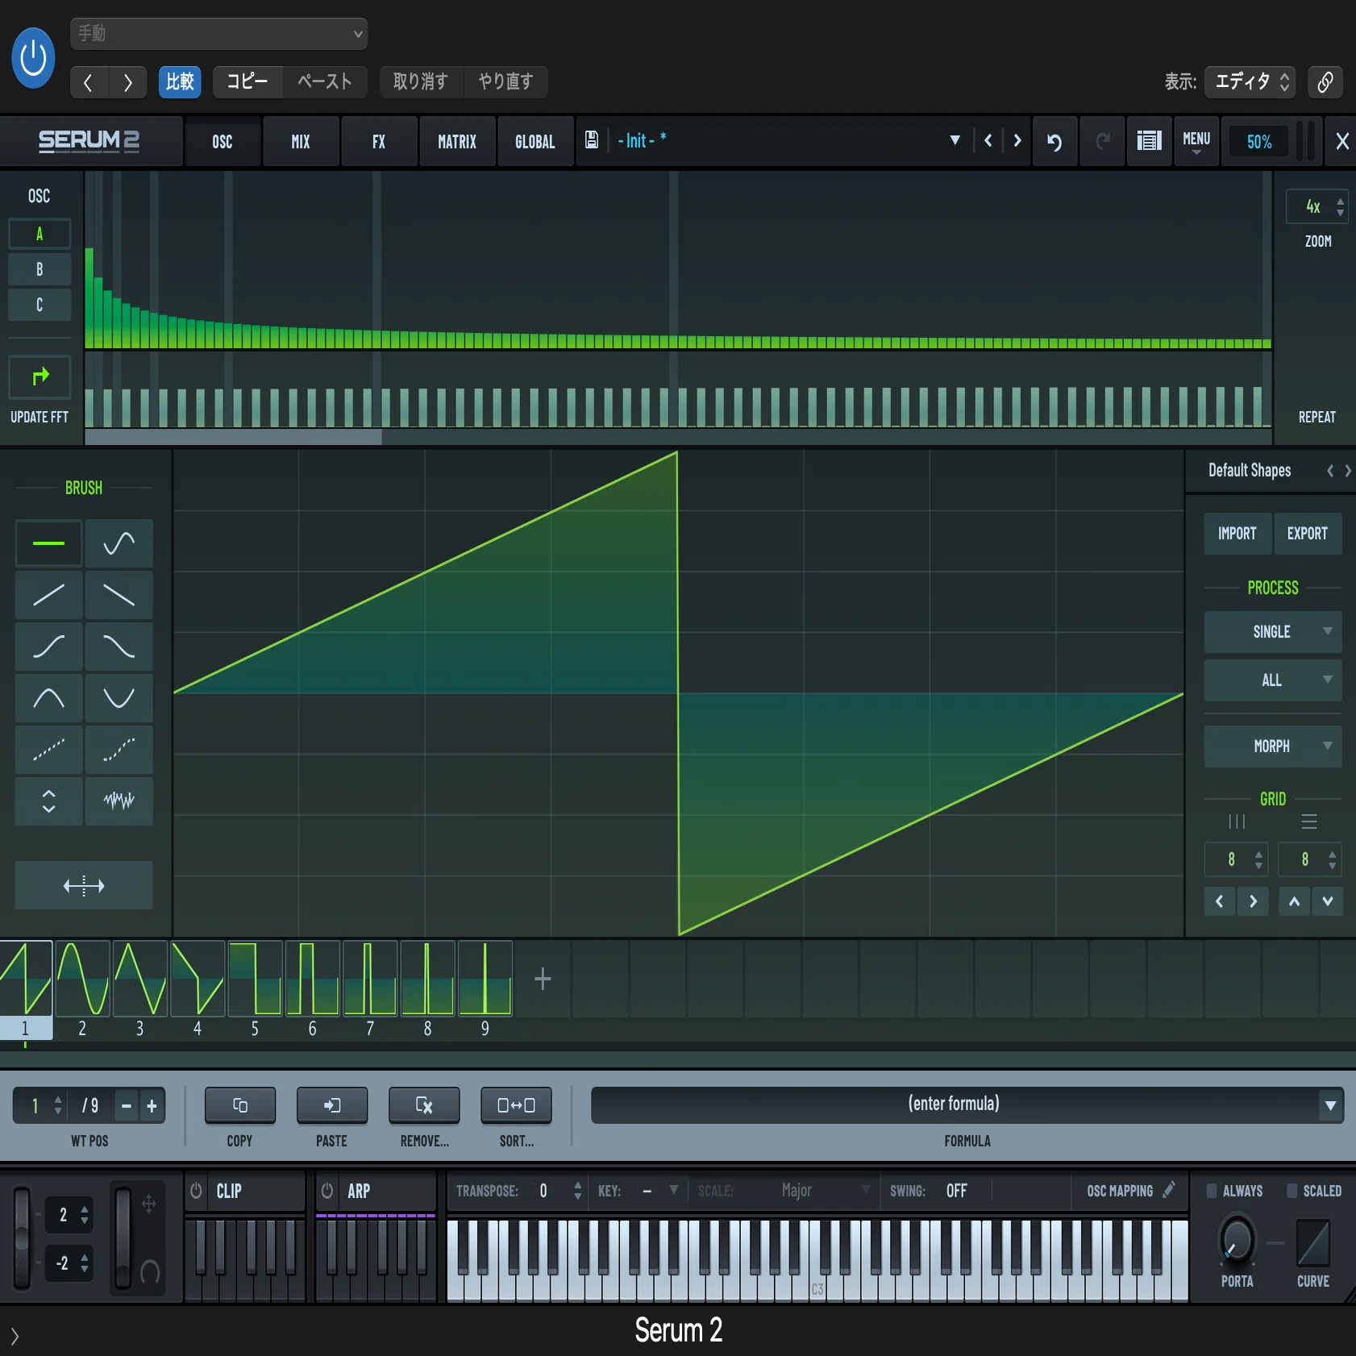
Task: Select oscillator C
Action: click(x=40, y=305)
